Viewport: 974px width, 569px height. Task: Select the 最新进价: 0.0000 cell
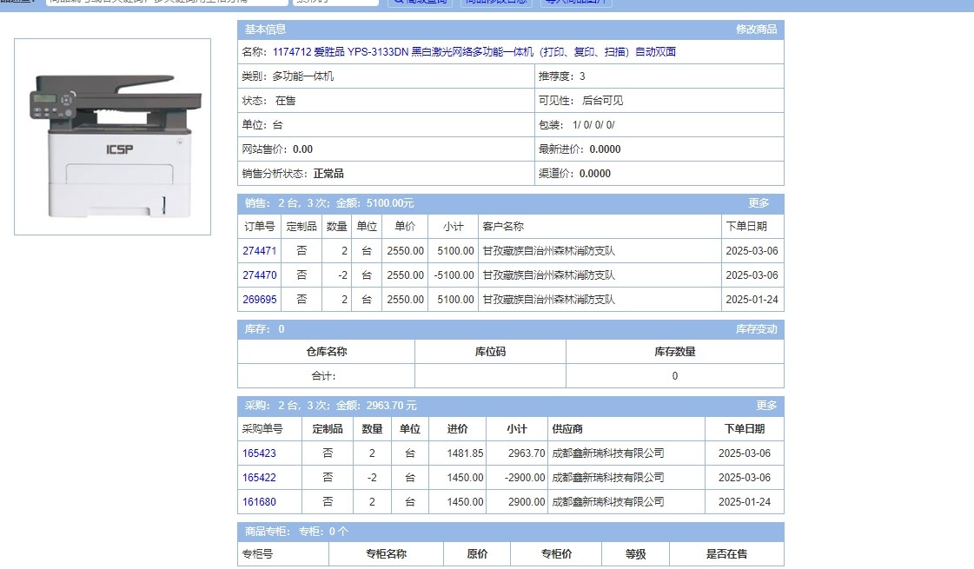click(x=659, y=149)
